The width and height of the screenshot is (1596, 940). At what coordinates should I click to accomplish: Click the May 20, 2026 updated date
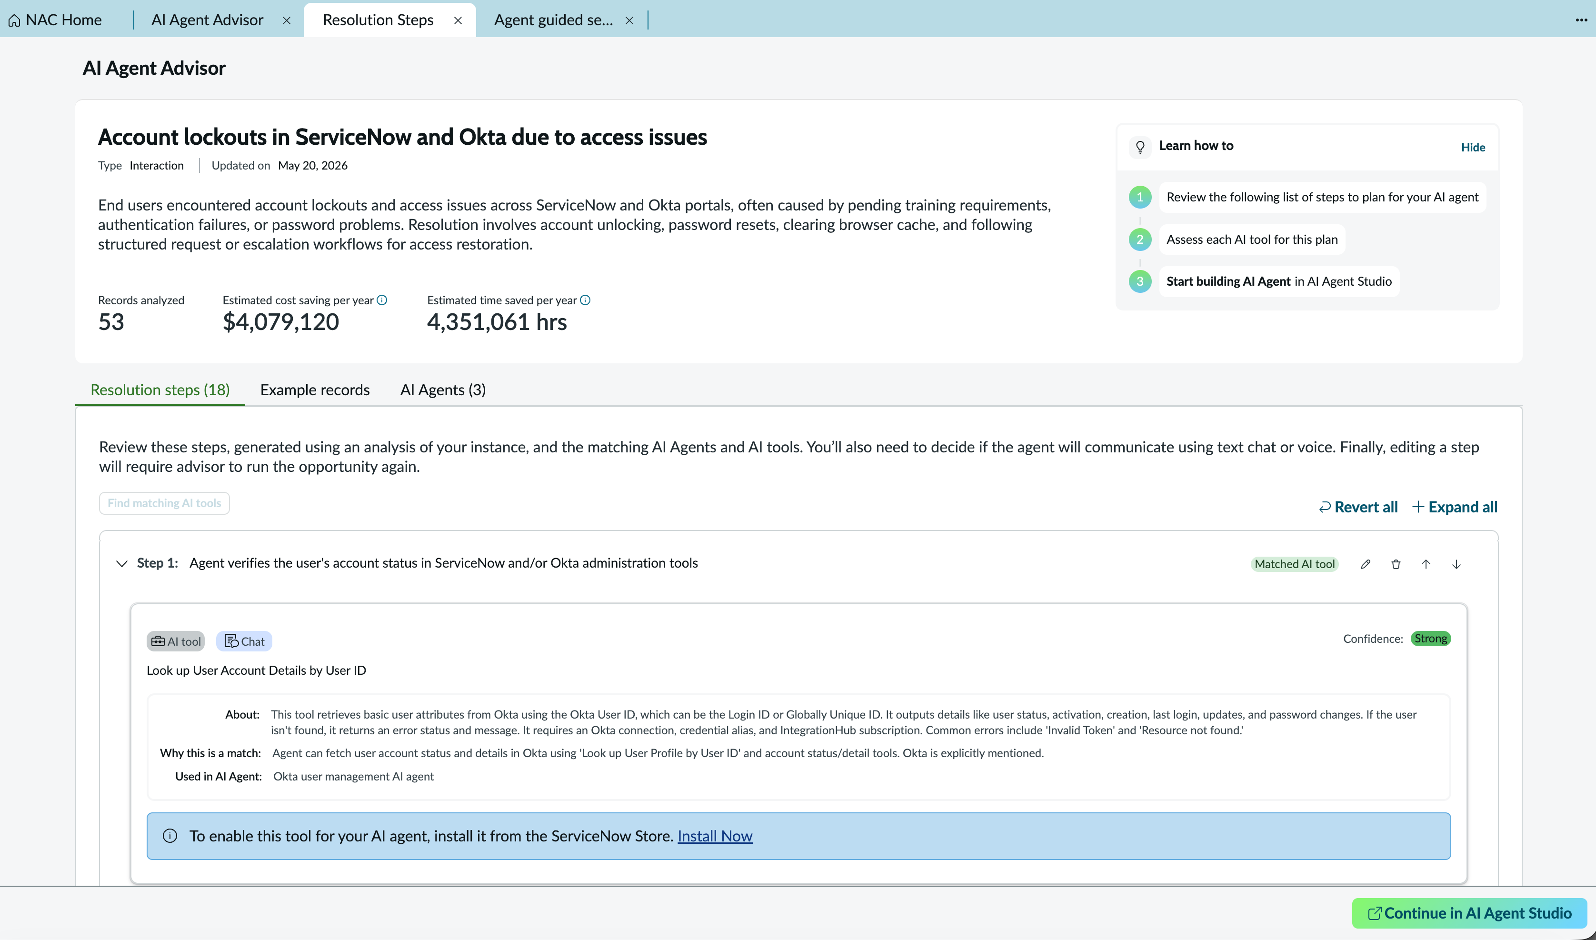click(x=313, y=165)
